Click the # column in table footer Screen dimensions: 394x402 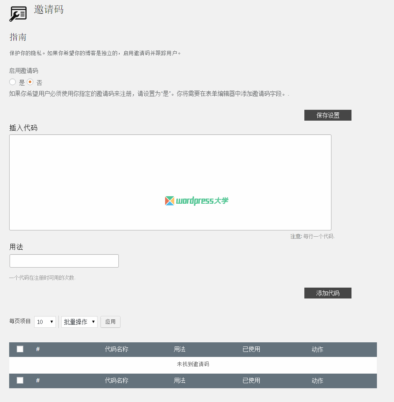tap(38, 380)
